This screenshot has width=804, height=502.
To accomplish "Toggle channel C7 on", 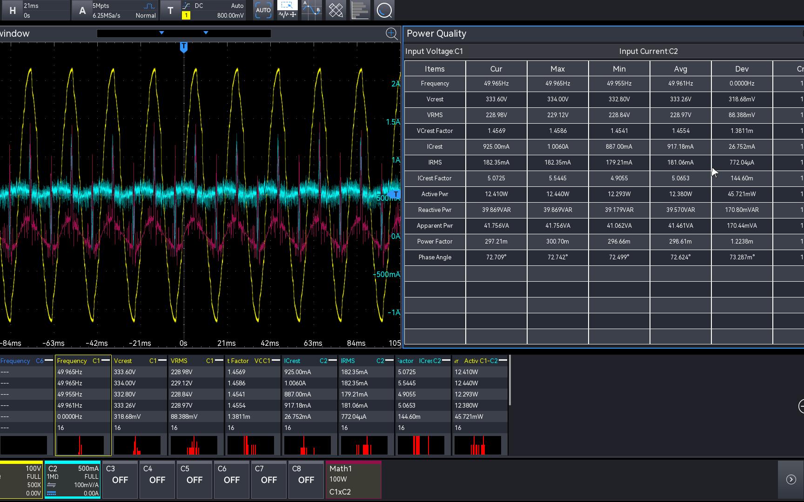I will [268, 480].
